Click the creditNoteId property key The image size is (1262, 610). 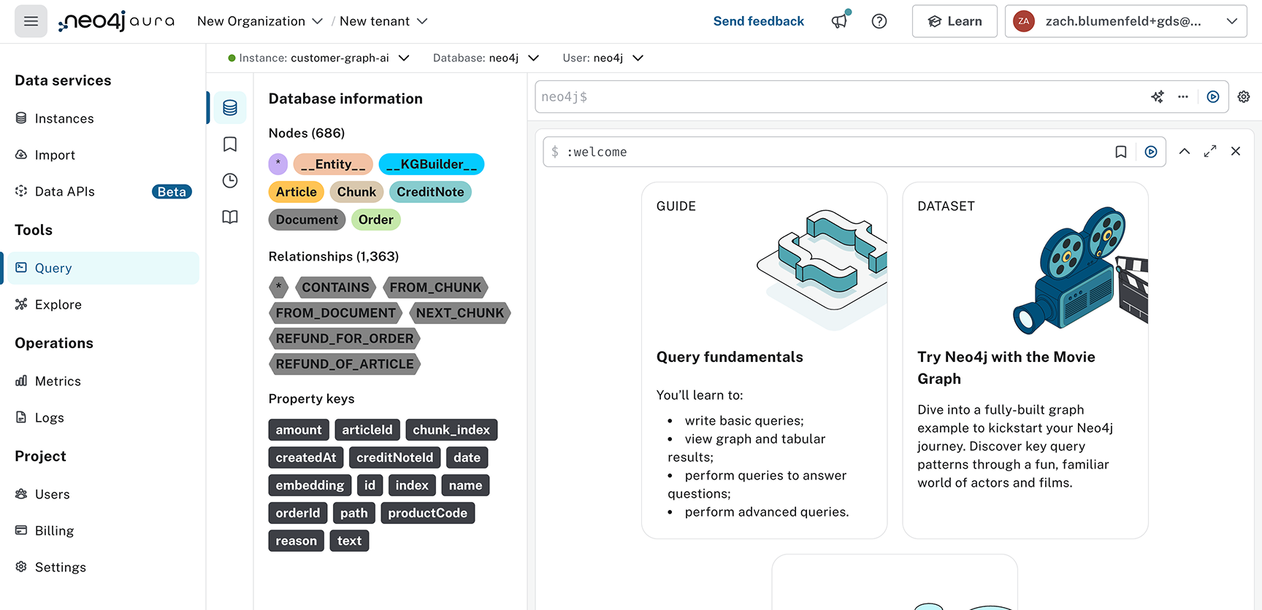coord(394,457)
